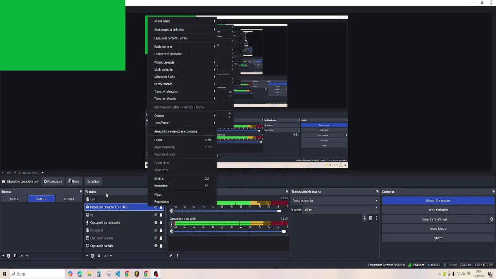496x279 pixels.
Task: Open Visual Studio Code from taskbar
Action: pos(118,274)
